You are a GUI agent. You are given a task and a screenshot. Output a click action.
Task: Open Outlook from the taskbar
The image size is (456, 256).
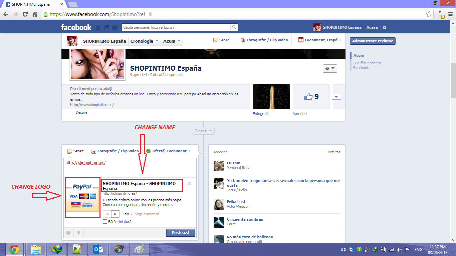[98, 249]
